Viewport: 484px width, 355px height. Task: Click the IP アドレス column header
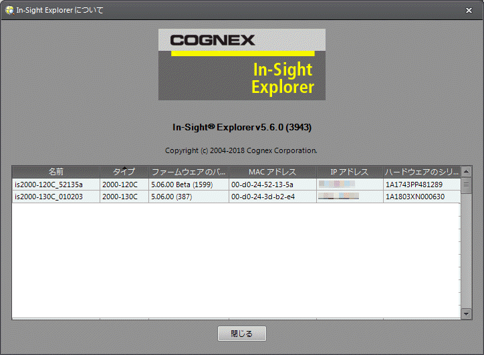(x=349, y=172)
